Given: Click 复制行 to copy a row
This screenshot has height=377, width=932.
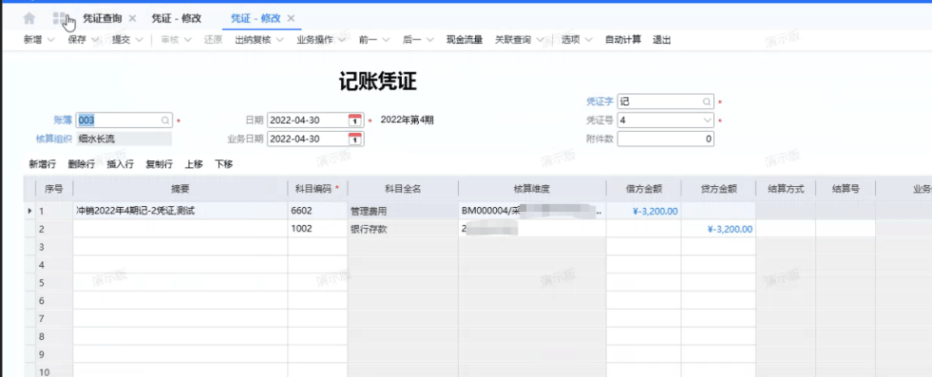Looking at the screenshot, I should tap(160, 164).
